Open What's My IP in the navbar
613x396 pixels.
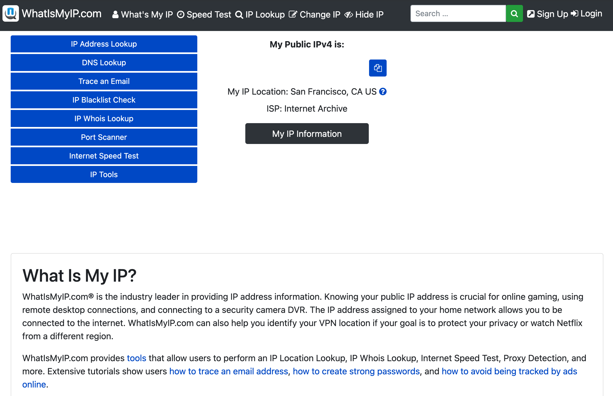pos(143,14)
